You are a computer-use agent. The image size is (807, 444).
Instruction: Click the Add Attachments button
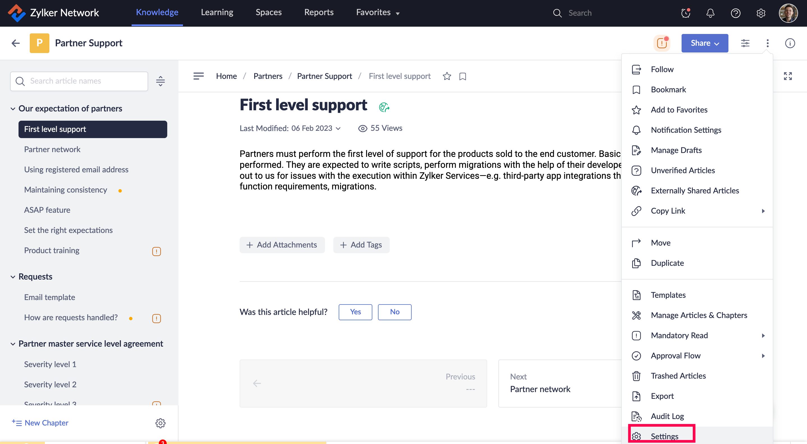pos(282,245)
